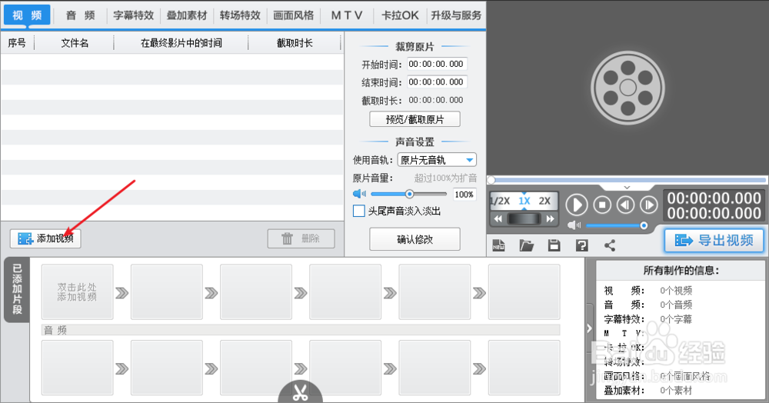Click the scissors cut icon
Image resolution: width=769 pixels, height=403 pixels.
pyautogui.click(x=300, y=391)
